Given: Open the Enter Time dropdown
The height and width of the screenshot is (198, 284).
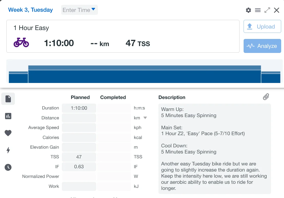Looking at the screenshot, I should point(79,10).
